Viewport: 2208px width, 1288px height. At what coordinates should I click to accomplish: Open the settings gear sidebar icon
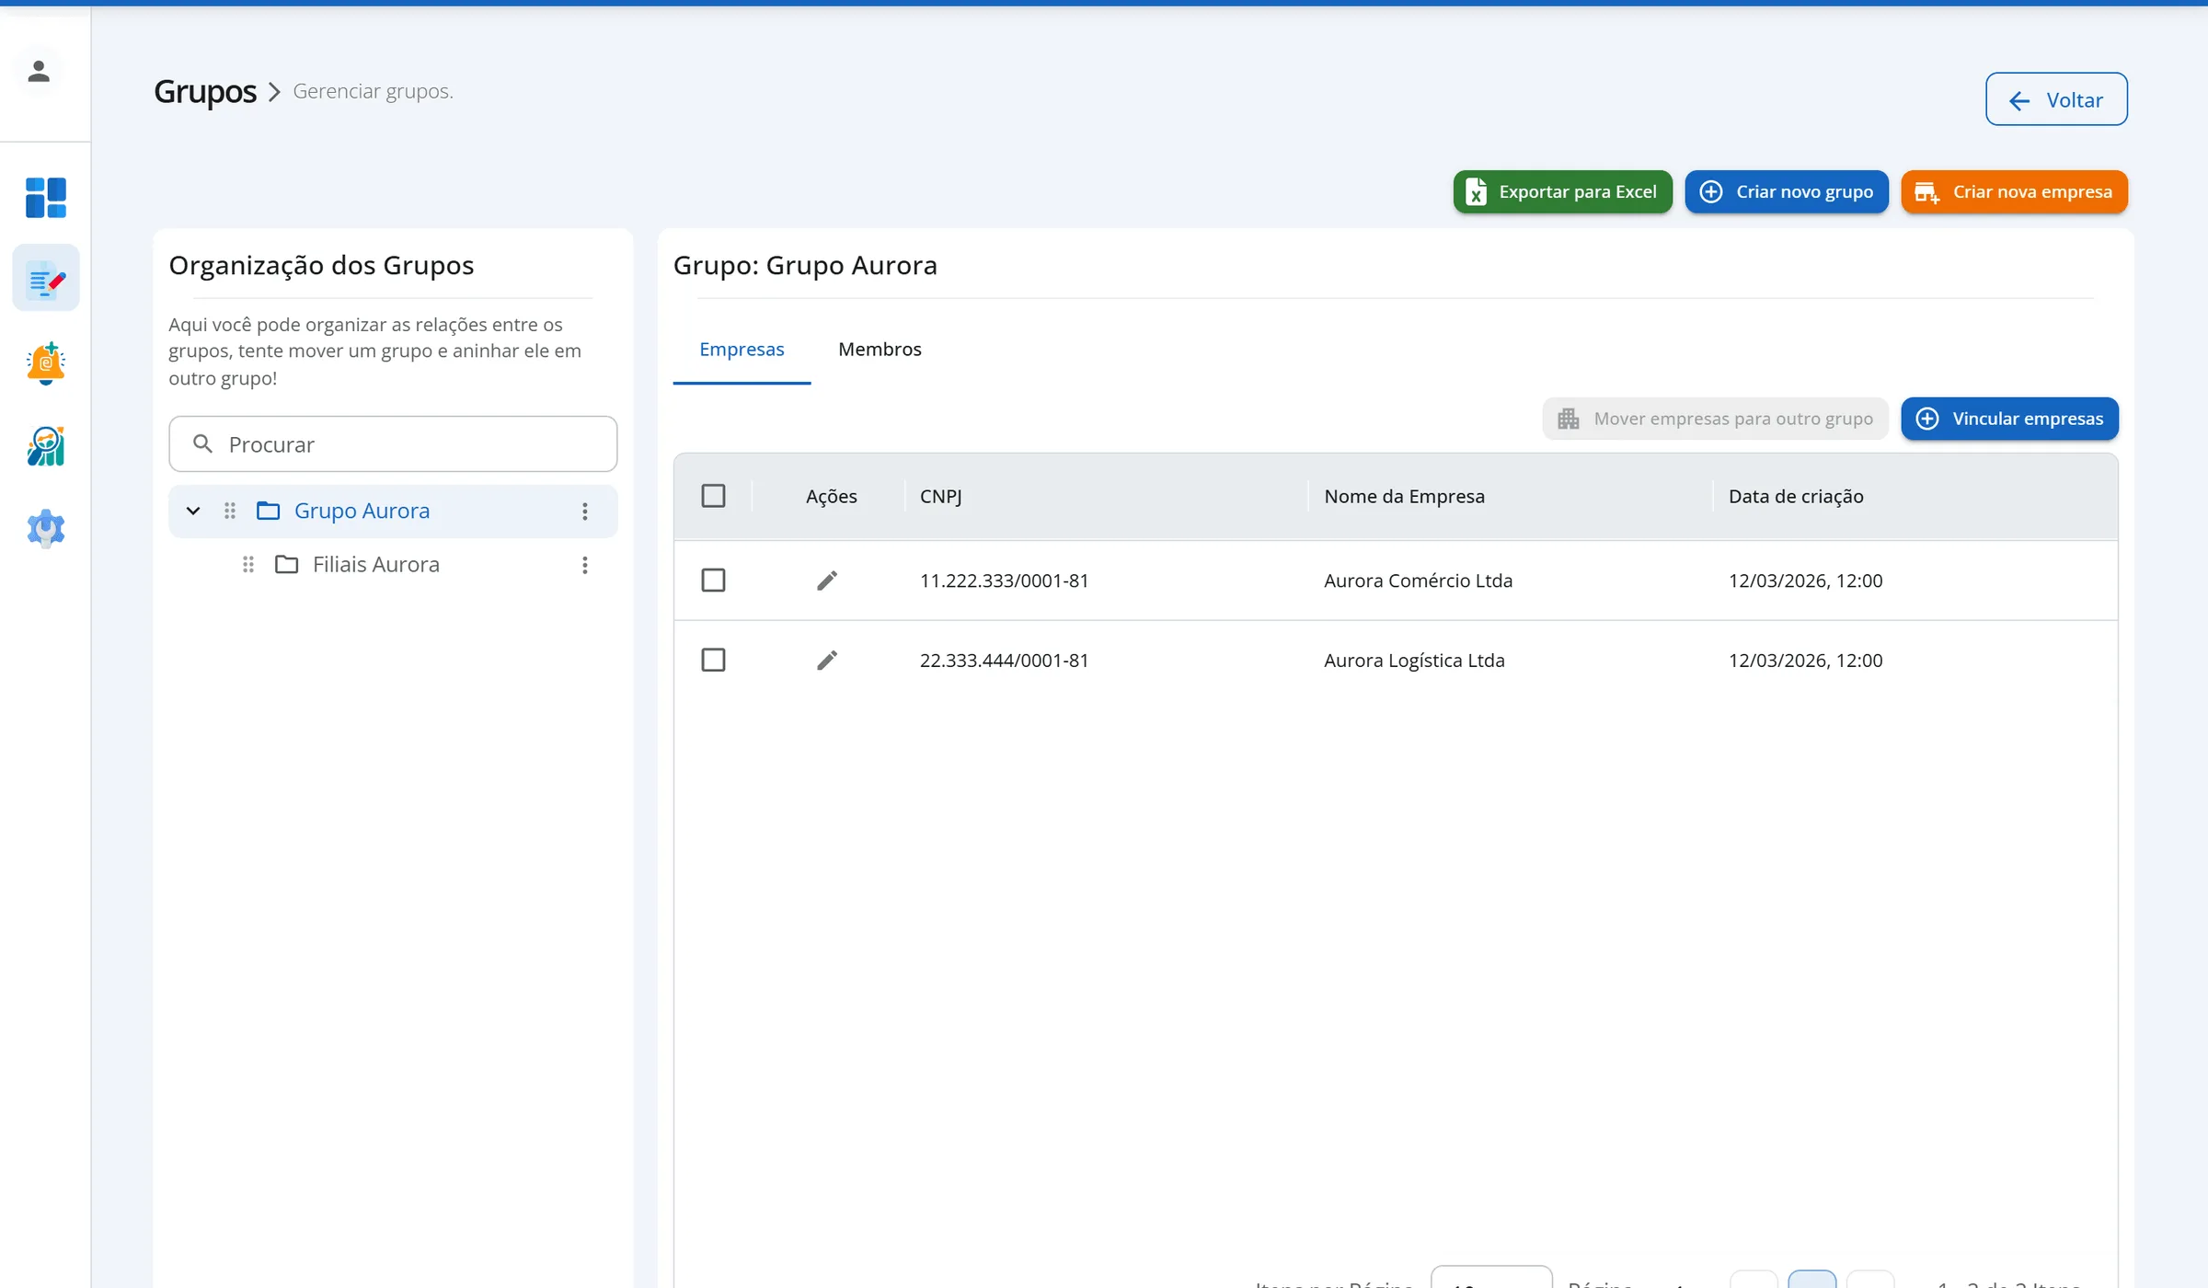[x=46, y=529]
